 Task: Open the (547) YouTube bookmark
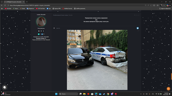40,9
